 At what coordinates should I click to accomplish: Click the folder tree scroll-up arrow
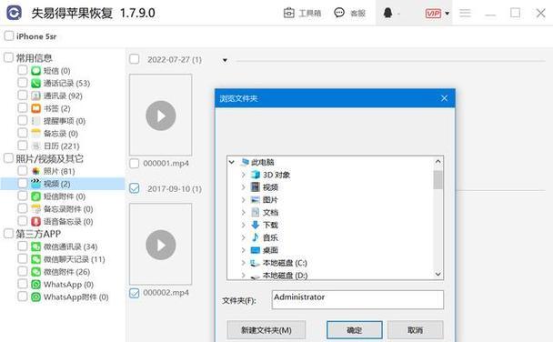pyautogui.click(x=438, y=162)
